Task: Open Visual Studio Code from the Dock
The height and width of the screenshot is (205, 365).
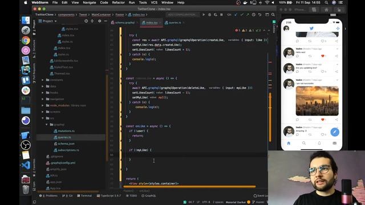Action: (x=26, y=165)
